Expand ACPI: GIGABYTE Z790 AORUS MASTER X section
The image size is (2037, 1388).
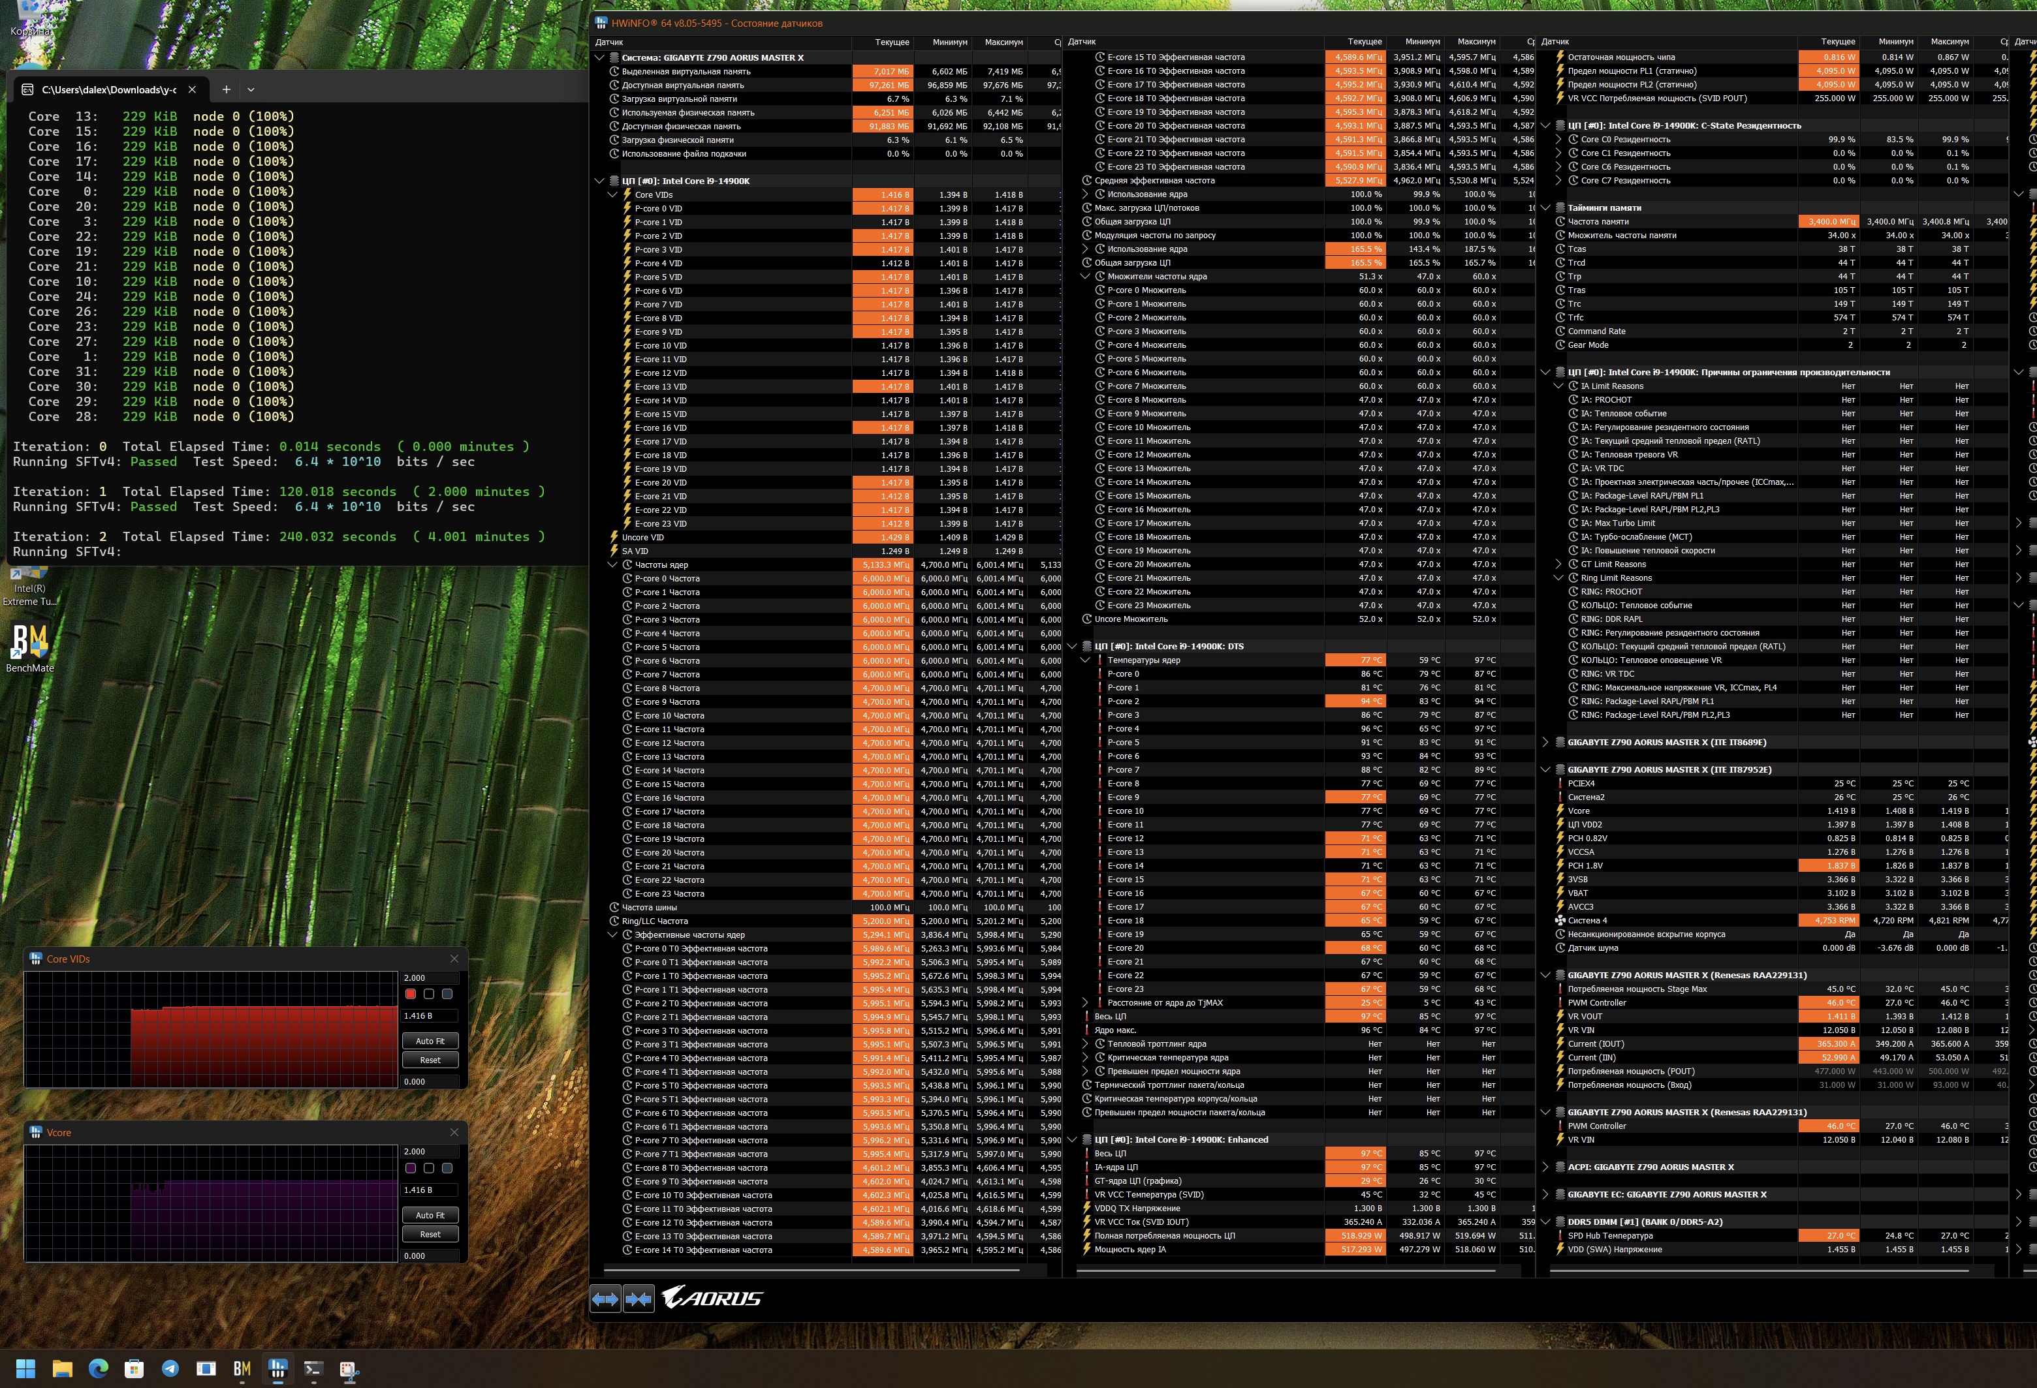(1545, 1167)
